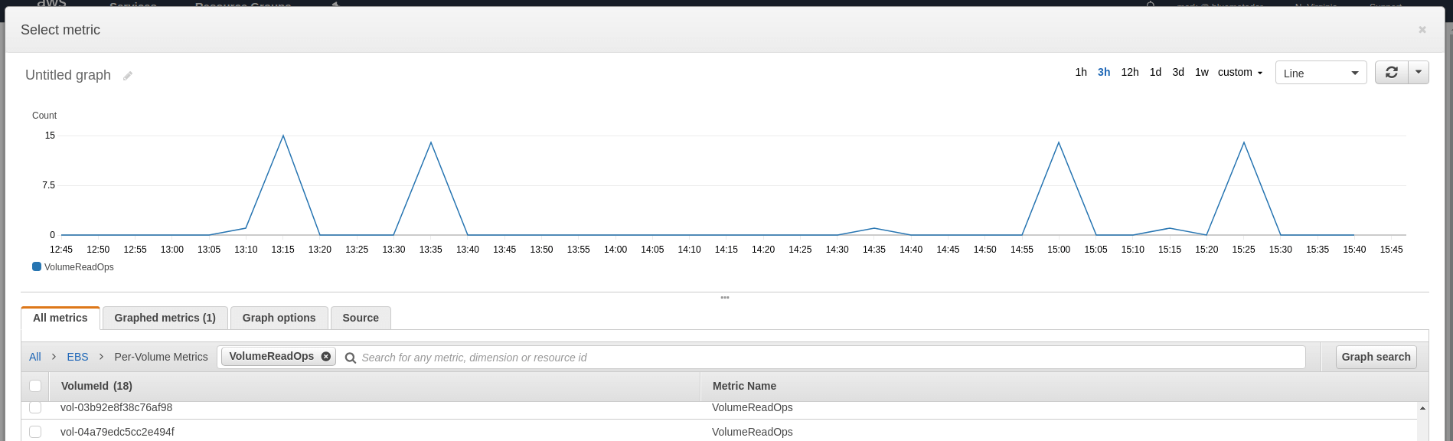The height and width of the screenshot is (441, 1453).
Task: Open the custom time range dropdown
Action: point(1239,72)
